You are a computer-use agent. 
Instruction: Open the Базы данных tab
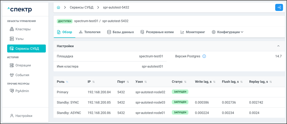[x=120, y=32]
